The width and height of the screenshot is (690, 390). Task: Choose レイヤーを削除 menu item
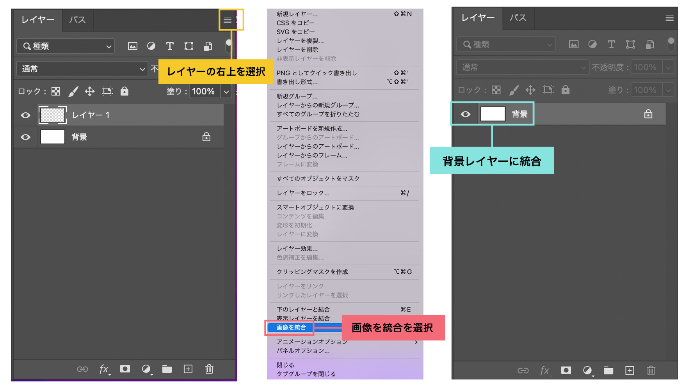coord(297,50)
